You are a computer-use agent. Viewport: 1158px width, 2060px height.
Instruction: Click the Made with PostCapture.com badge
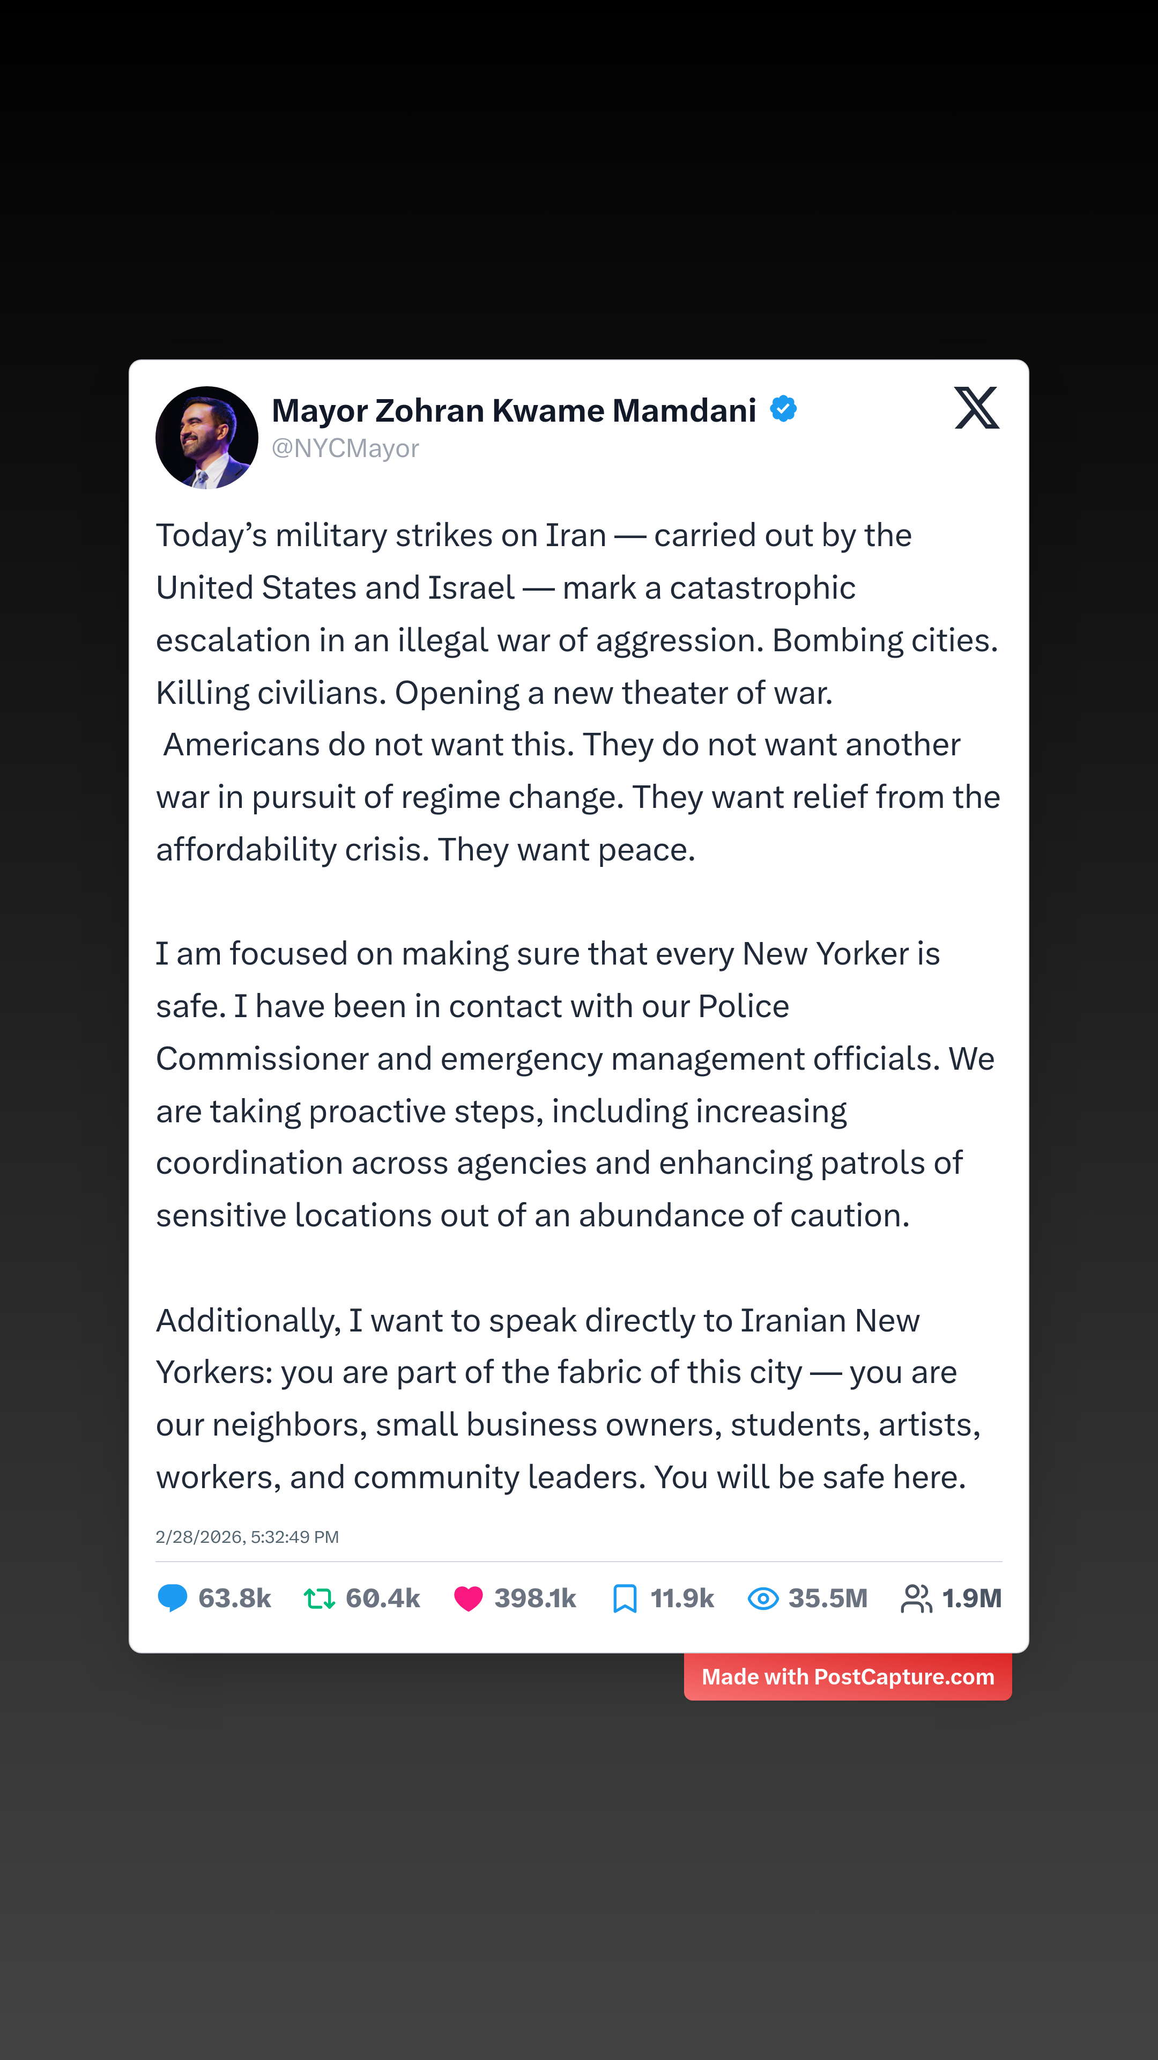coord(847,1676)
